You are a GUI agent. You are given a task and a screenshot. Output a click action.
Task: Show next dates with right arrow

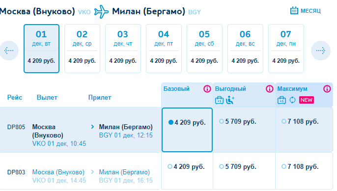point(320,51)
